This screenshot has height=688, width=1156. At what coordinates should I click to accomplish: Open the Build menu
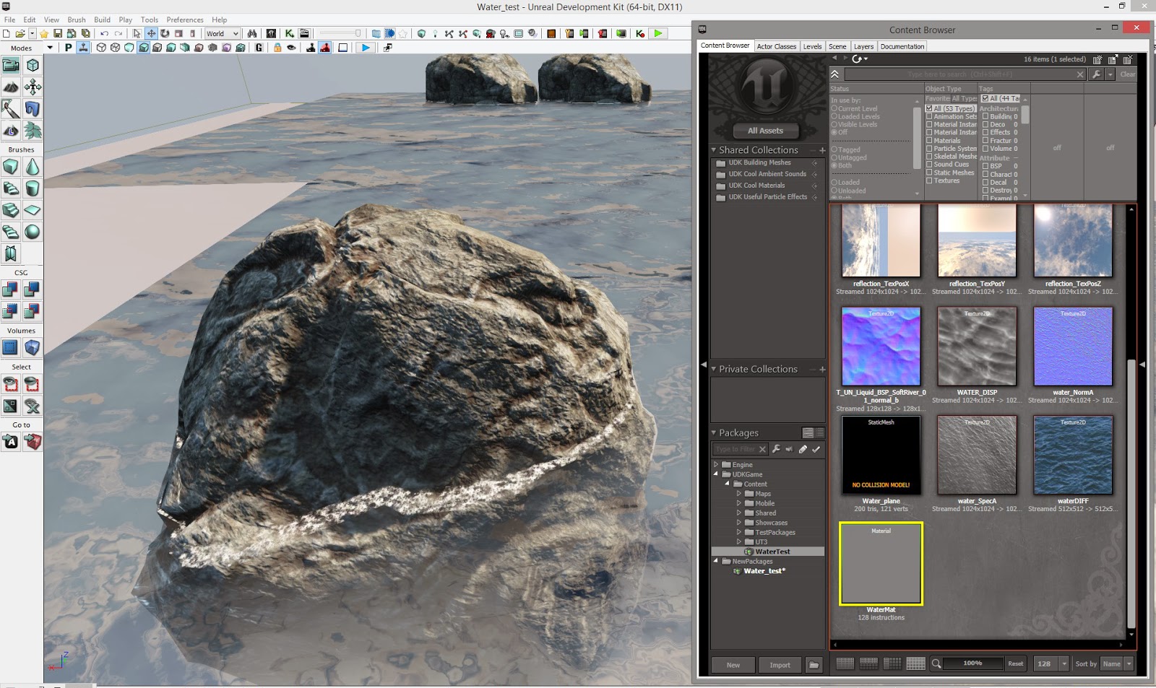pos(103,19)
